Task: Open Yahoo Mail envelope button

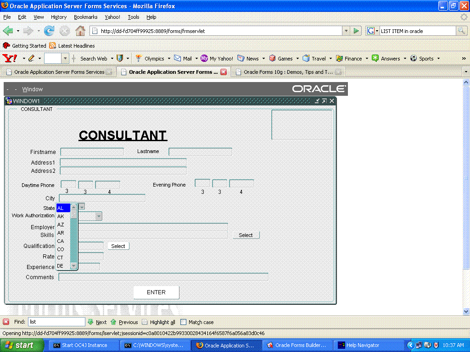Action: pos(183,58)
